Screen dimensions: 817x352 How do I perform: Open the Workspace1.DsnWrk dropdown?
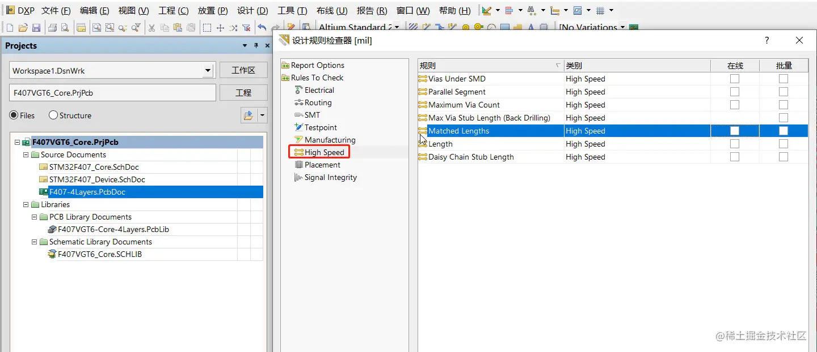click(209, 71)
